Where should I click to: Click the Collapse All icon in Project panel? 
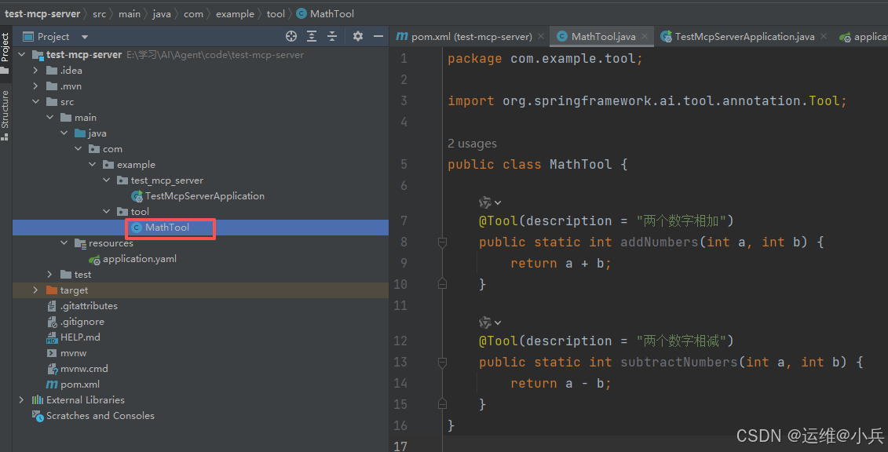pyautogui.click(x=332, y=36)
